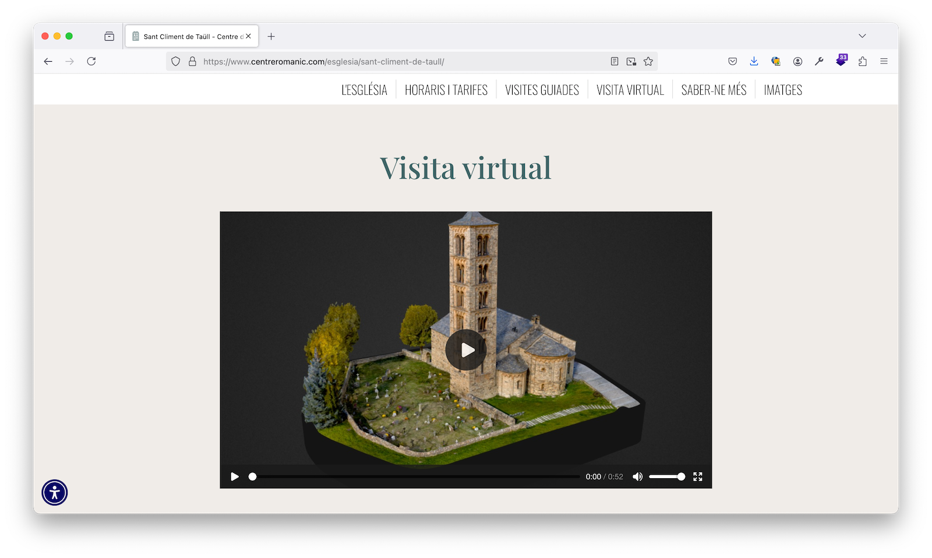Screen dimensions: 932x558
Task: Toggle Reader View in address bar
Action: [x=614, y=61]
